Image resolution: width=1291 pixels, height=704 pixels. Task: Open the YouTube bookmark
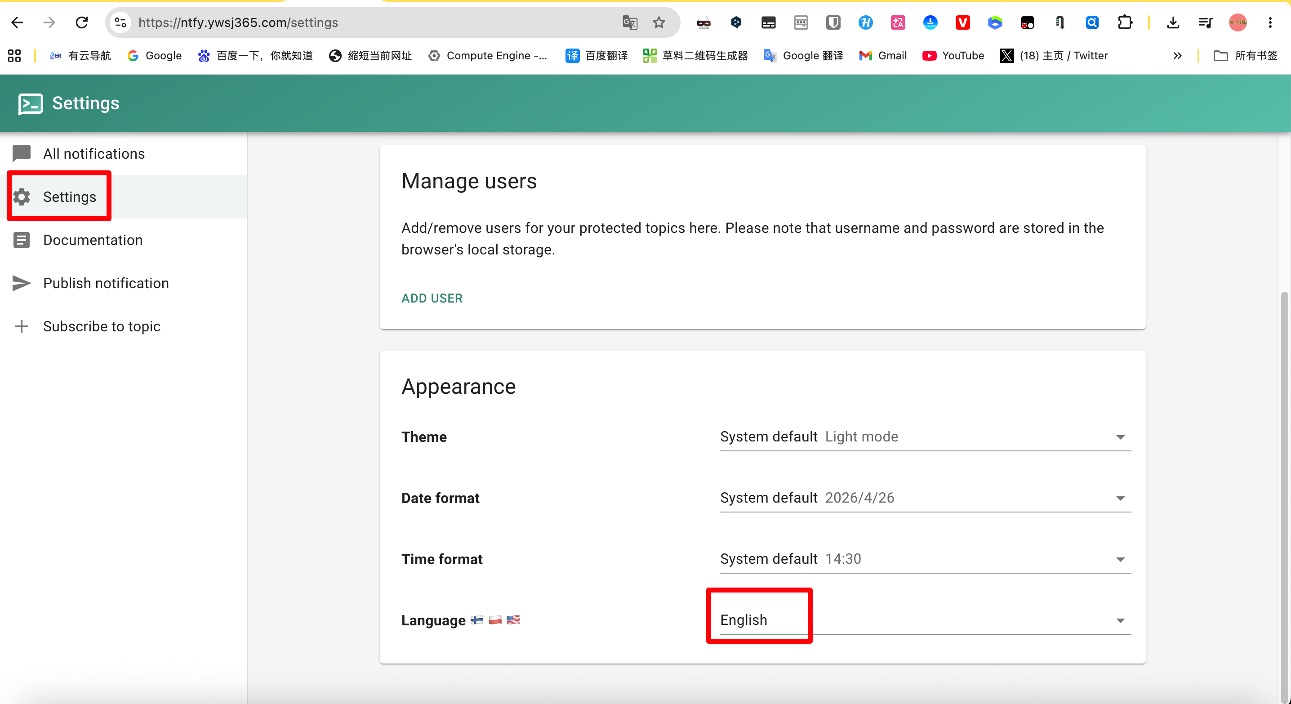[953, 56]
